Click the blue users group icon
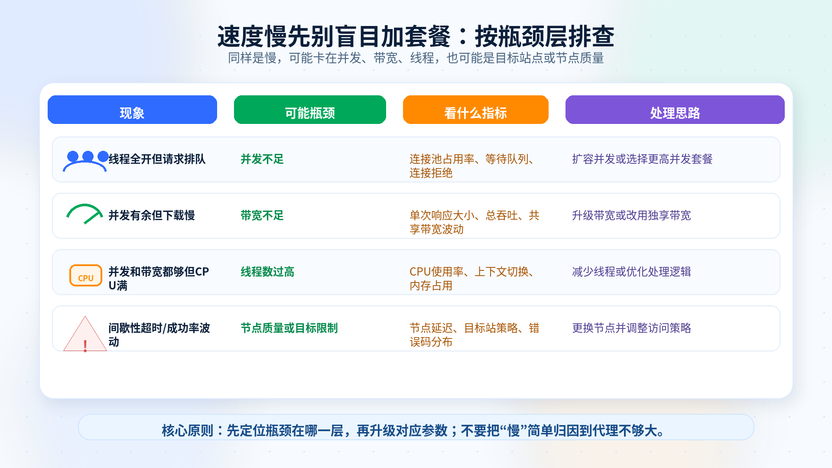 (85, 161)
